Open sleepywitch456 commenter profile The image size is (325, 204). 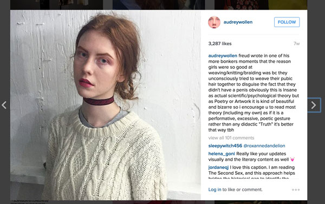point(225,146)
